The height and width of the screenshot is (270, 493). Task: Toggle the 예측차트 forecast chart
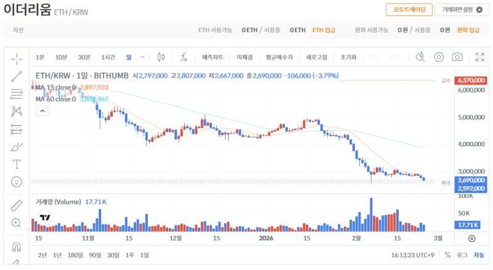click(213, 57)
